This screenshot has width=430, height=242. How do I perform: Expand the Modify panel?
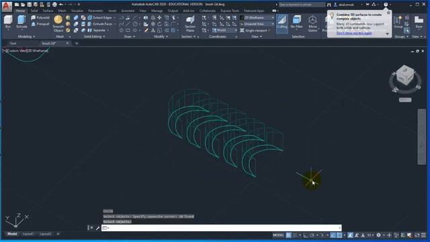click(x=161, y=36)
